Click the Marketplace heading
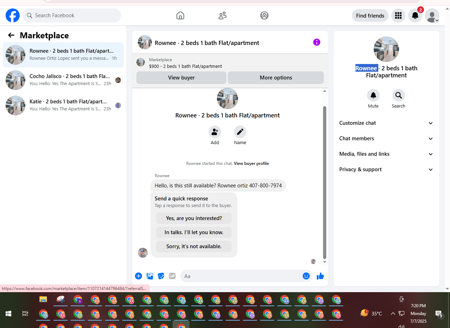This screenshot has height=328, width=450. pos(44,35)
